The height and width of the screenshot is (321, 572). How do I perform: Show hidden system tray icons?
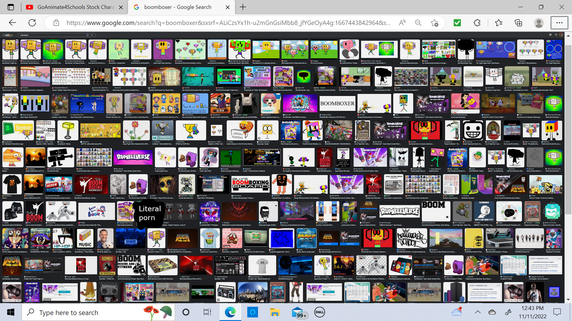pyautogui.click(x=478, y=312)
